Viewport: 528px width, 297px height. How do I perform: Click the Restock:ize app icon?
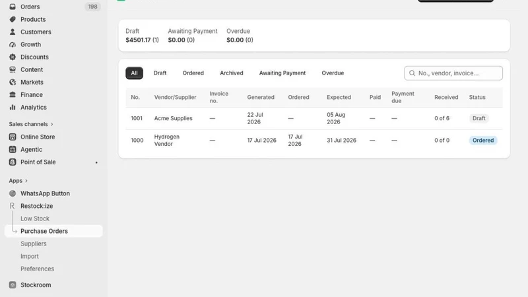pyautogui.click(x=13, y=206)
